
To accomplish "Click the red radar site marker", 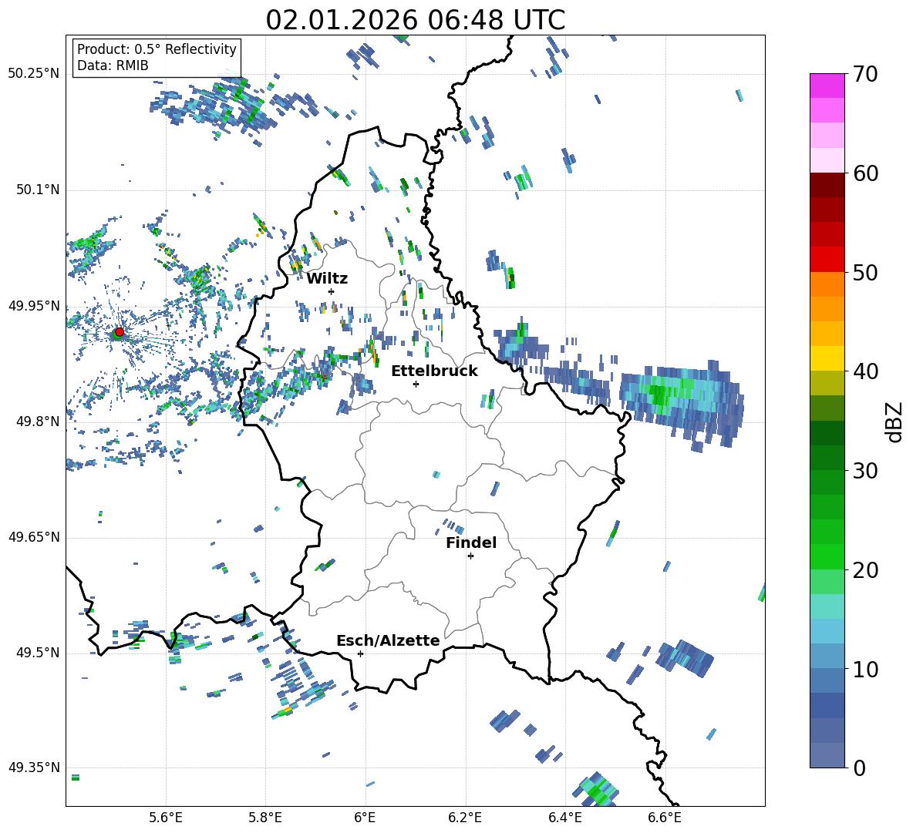I will point(120,332).
